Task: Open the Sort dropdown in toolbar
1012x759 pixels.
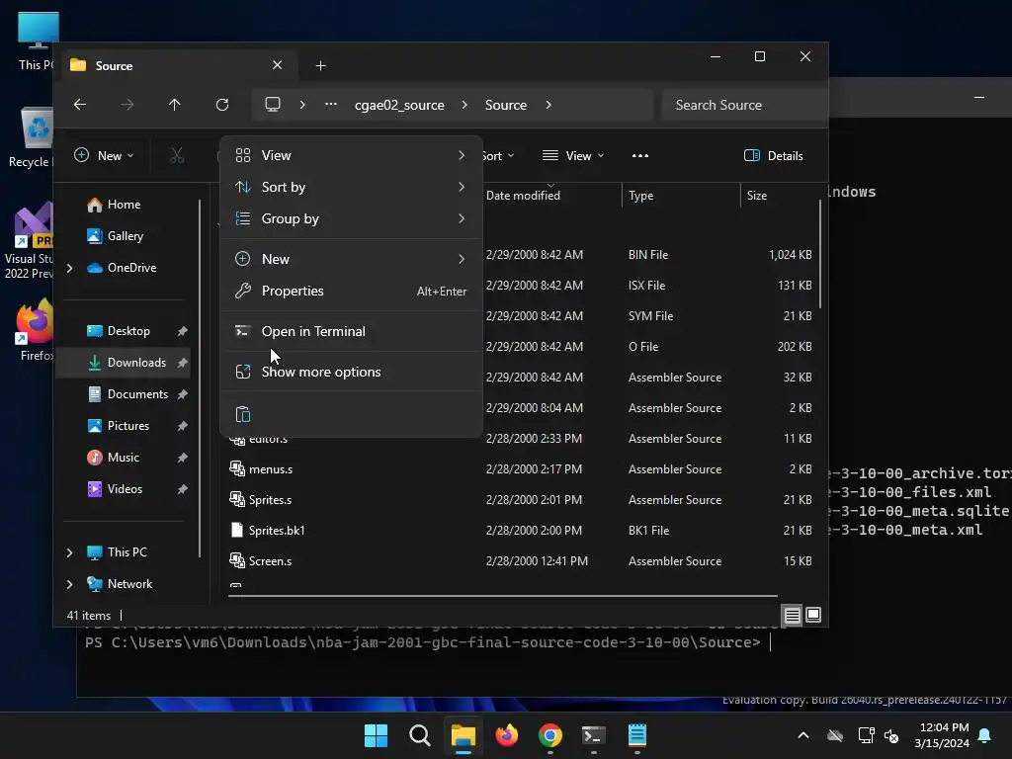Action: 498,155
